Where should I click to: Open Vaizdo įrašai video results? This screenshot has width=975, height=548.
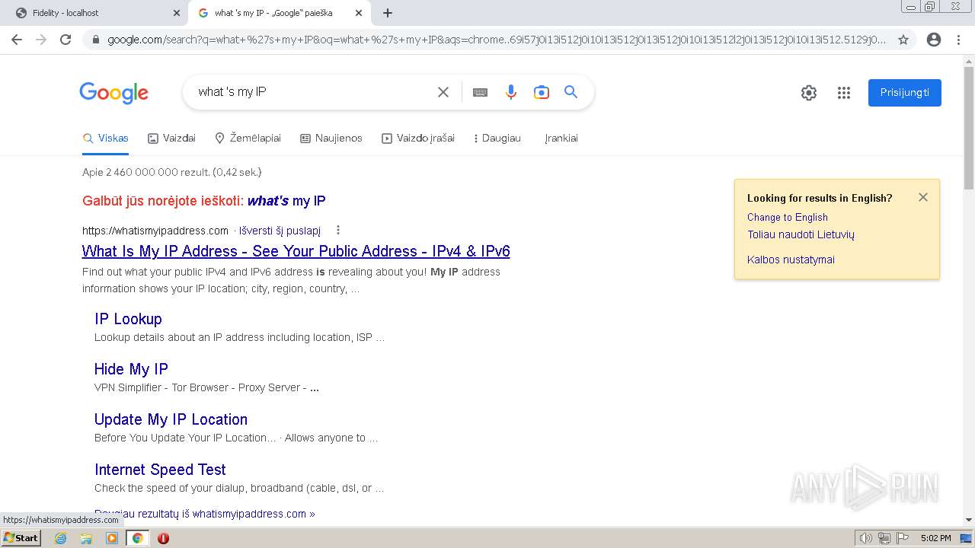click(418, 139)
